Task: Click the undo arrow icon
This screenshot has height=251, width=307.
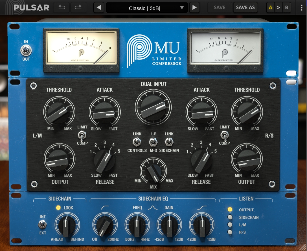Action: [62, 7]
